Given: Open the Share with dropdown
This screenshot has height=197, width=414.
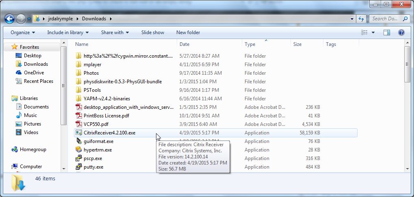Looking at the screenshot, I should [x=115, y=32].
